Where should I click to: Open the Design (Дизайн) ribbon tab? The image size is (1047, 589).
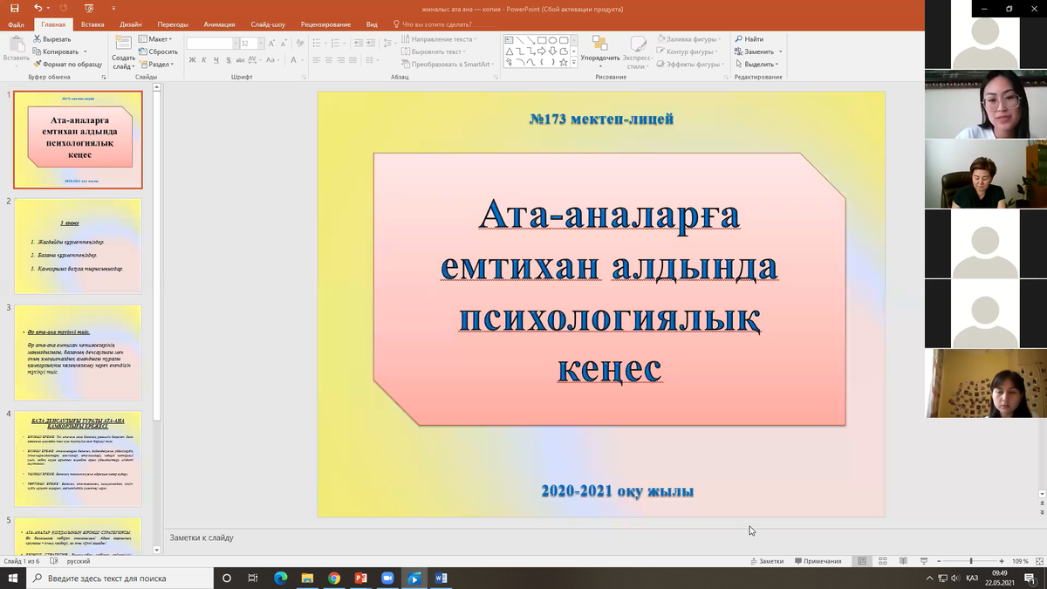pyautogui.click(x=130, y=24)
